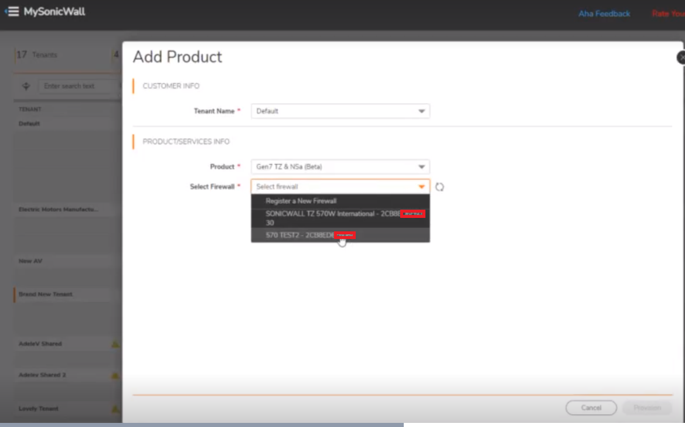
Task: Click the MySonicWall logo text
Action: click(54, 12)
